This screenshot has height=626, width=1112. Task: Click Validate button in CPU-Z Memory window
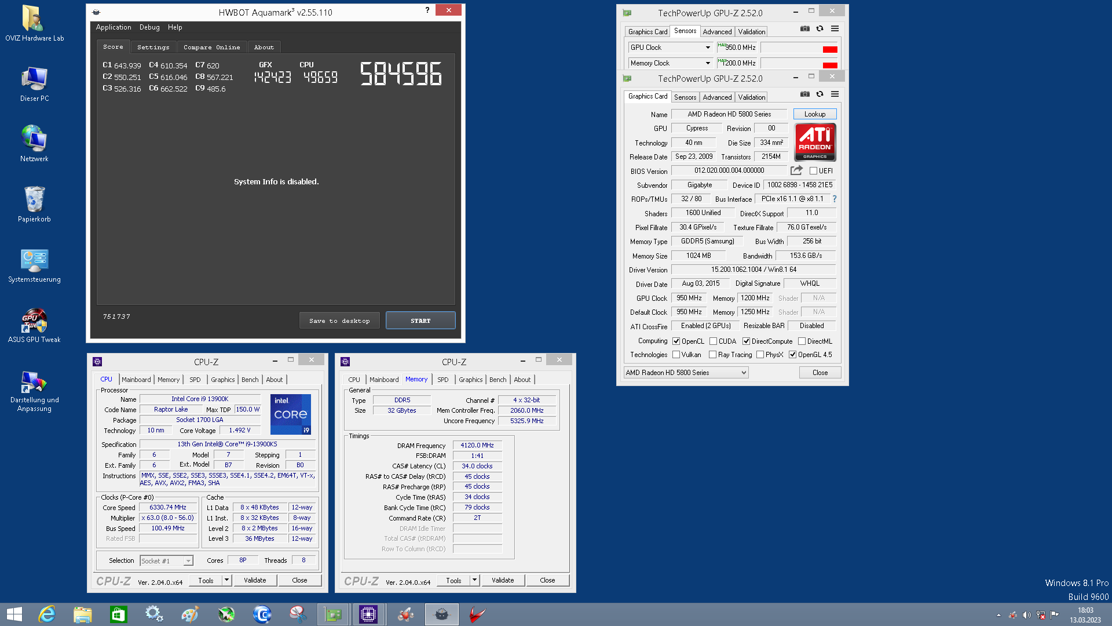(503, 580)
